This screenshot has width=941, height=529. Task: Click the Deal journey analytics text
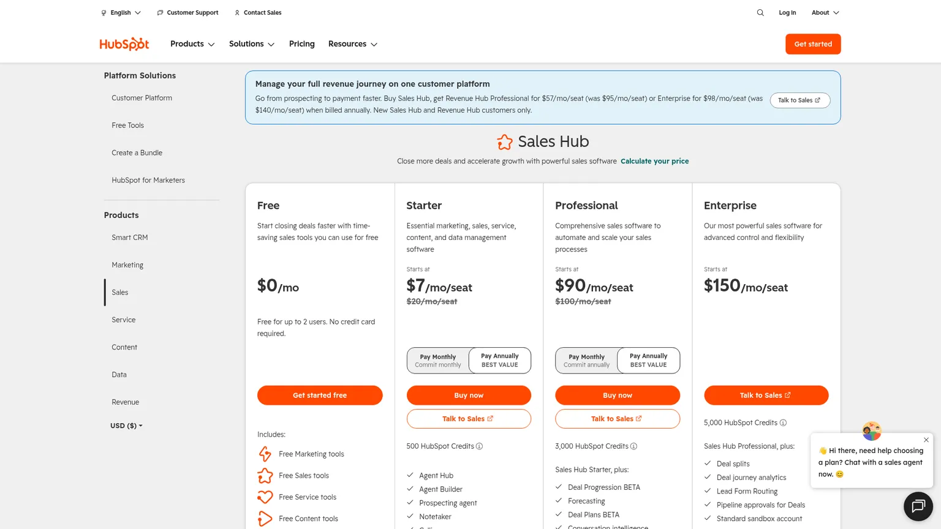[x=751, y=478]
